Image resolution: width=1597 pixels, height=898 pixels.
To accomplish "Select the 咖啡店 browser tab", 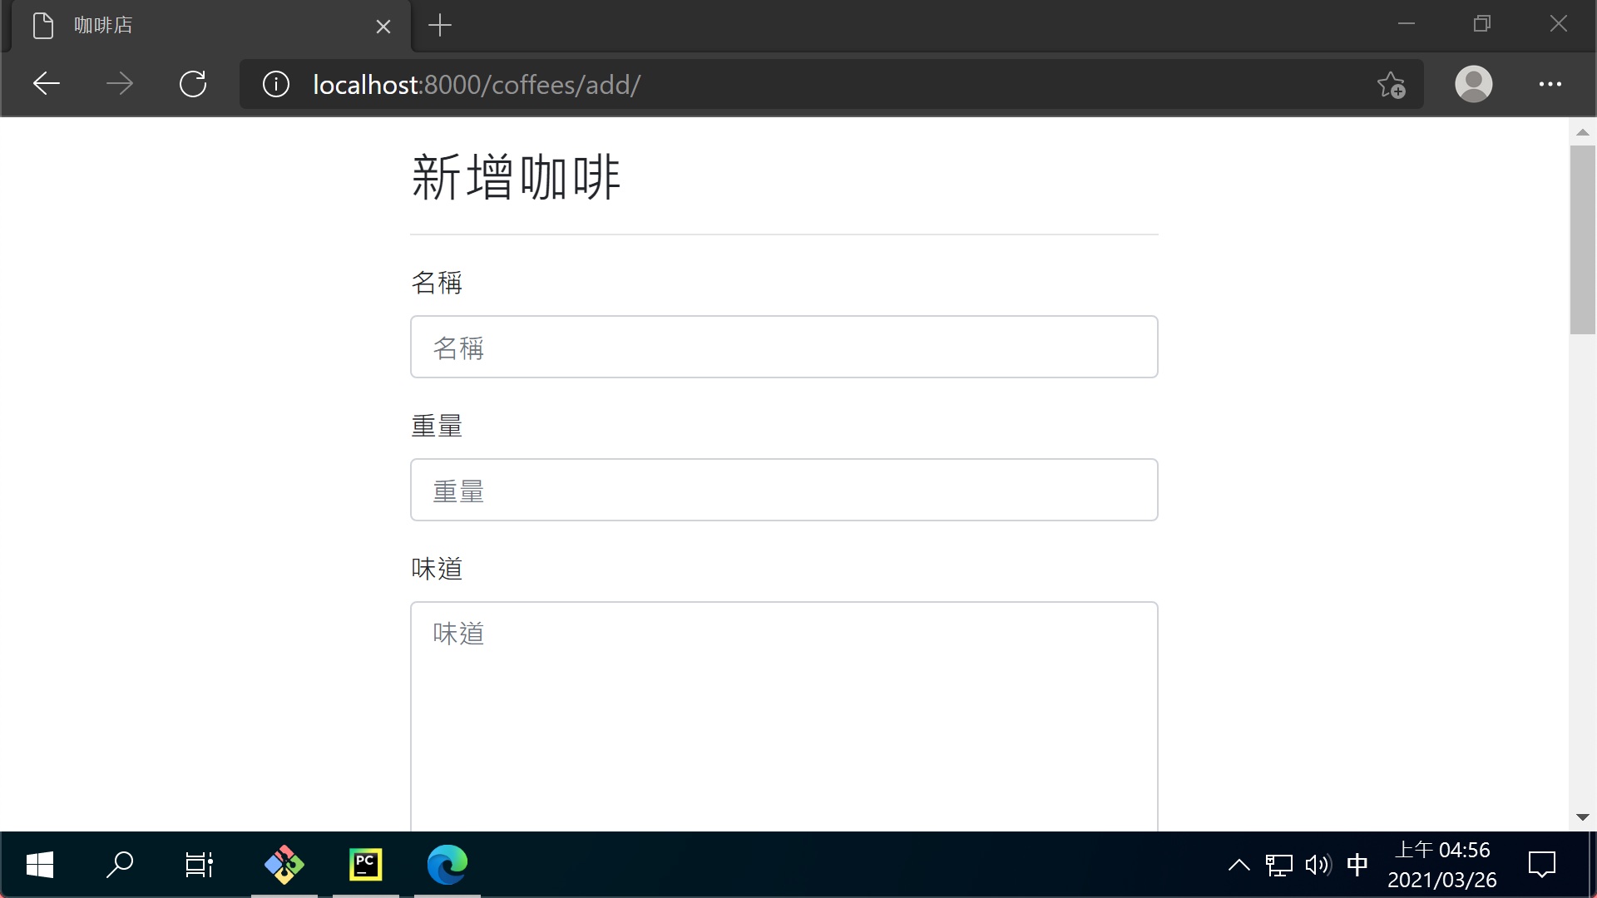I will tap(211, 26).
